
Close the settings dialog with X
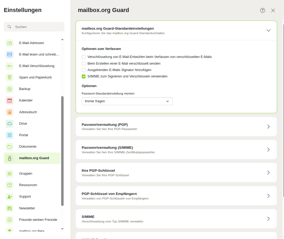click(x=273, y=10)
